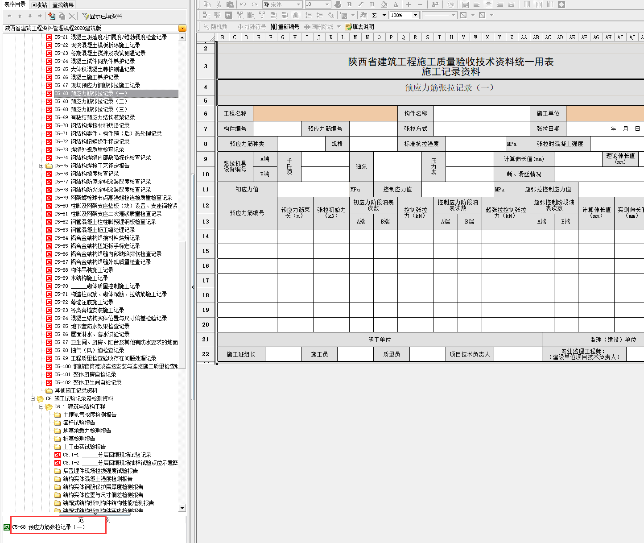Toggle underline formatting

point(372,4)
